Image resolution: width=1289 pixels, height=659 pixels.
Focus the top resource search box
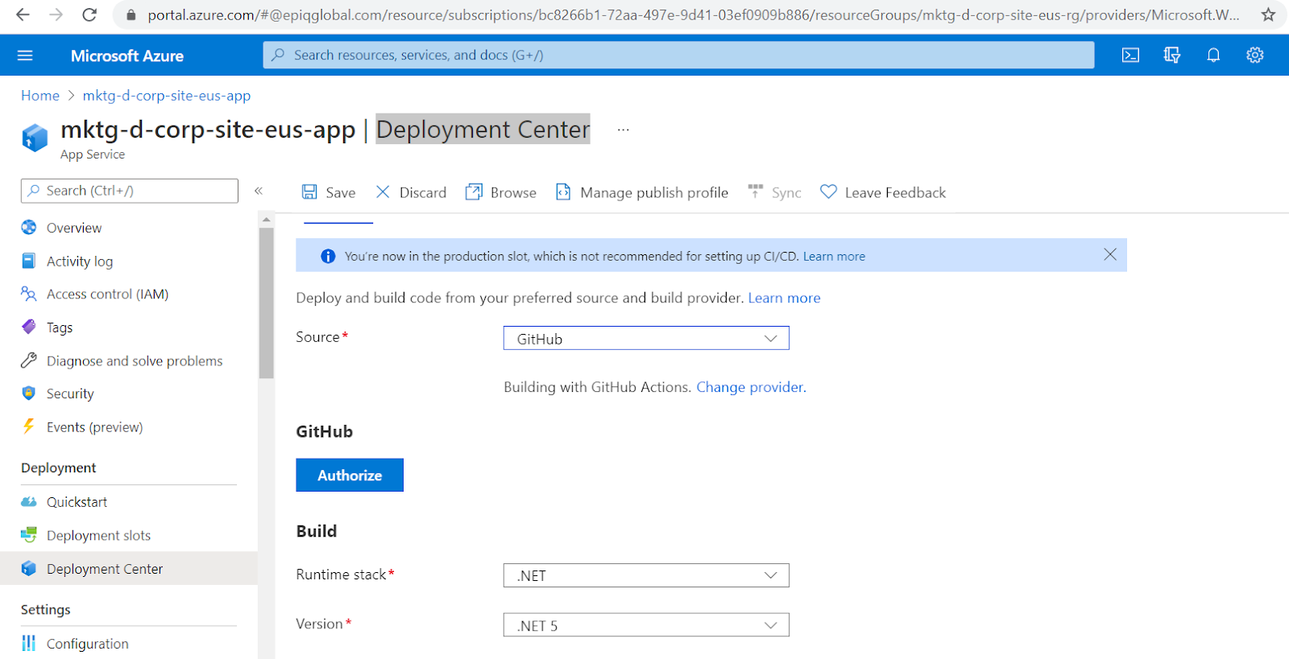point(678,55)
